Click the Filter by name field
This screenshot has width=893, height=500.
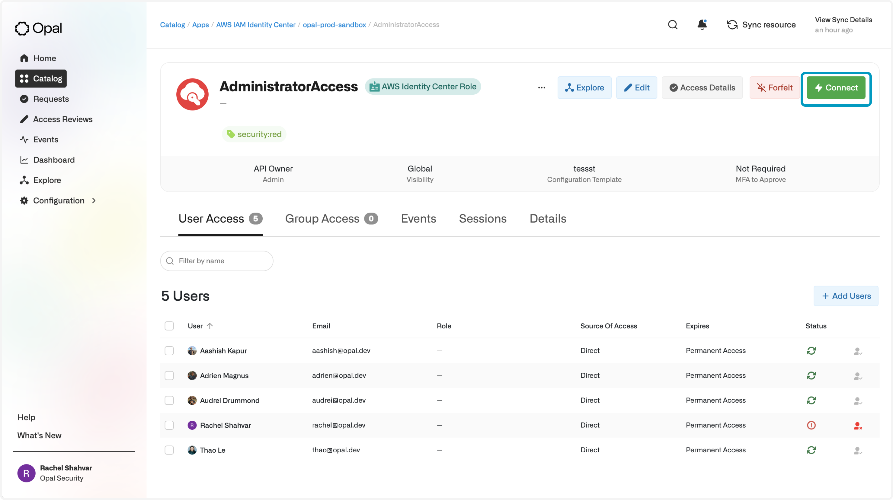pos(217,261)
